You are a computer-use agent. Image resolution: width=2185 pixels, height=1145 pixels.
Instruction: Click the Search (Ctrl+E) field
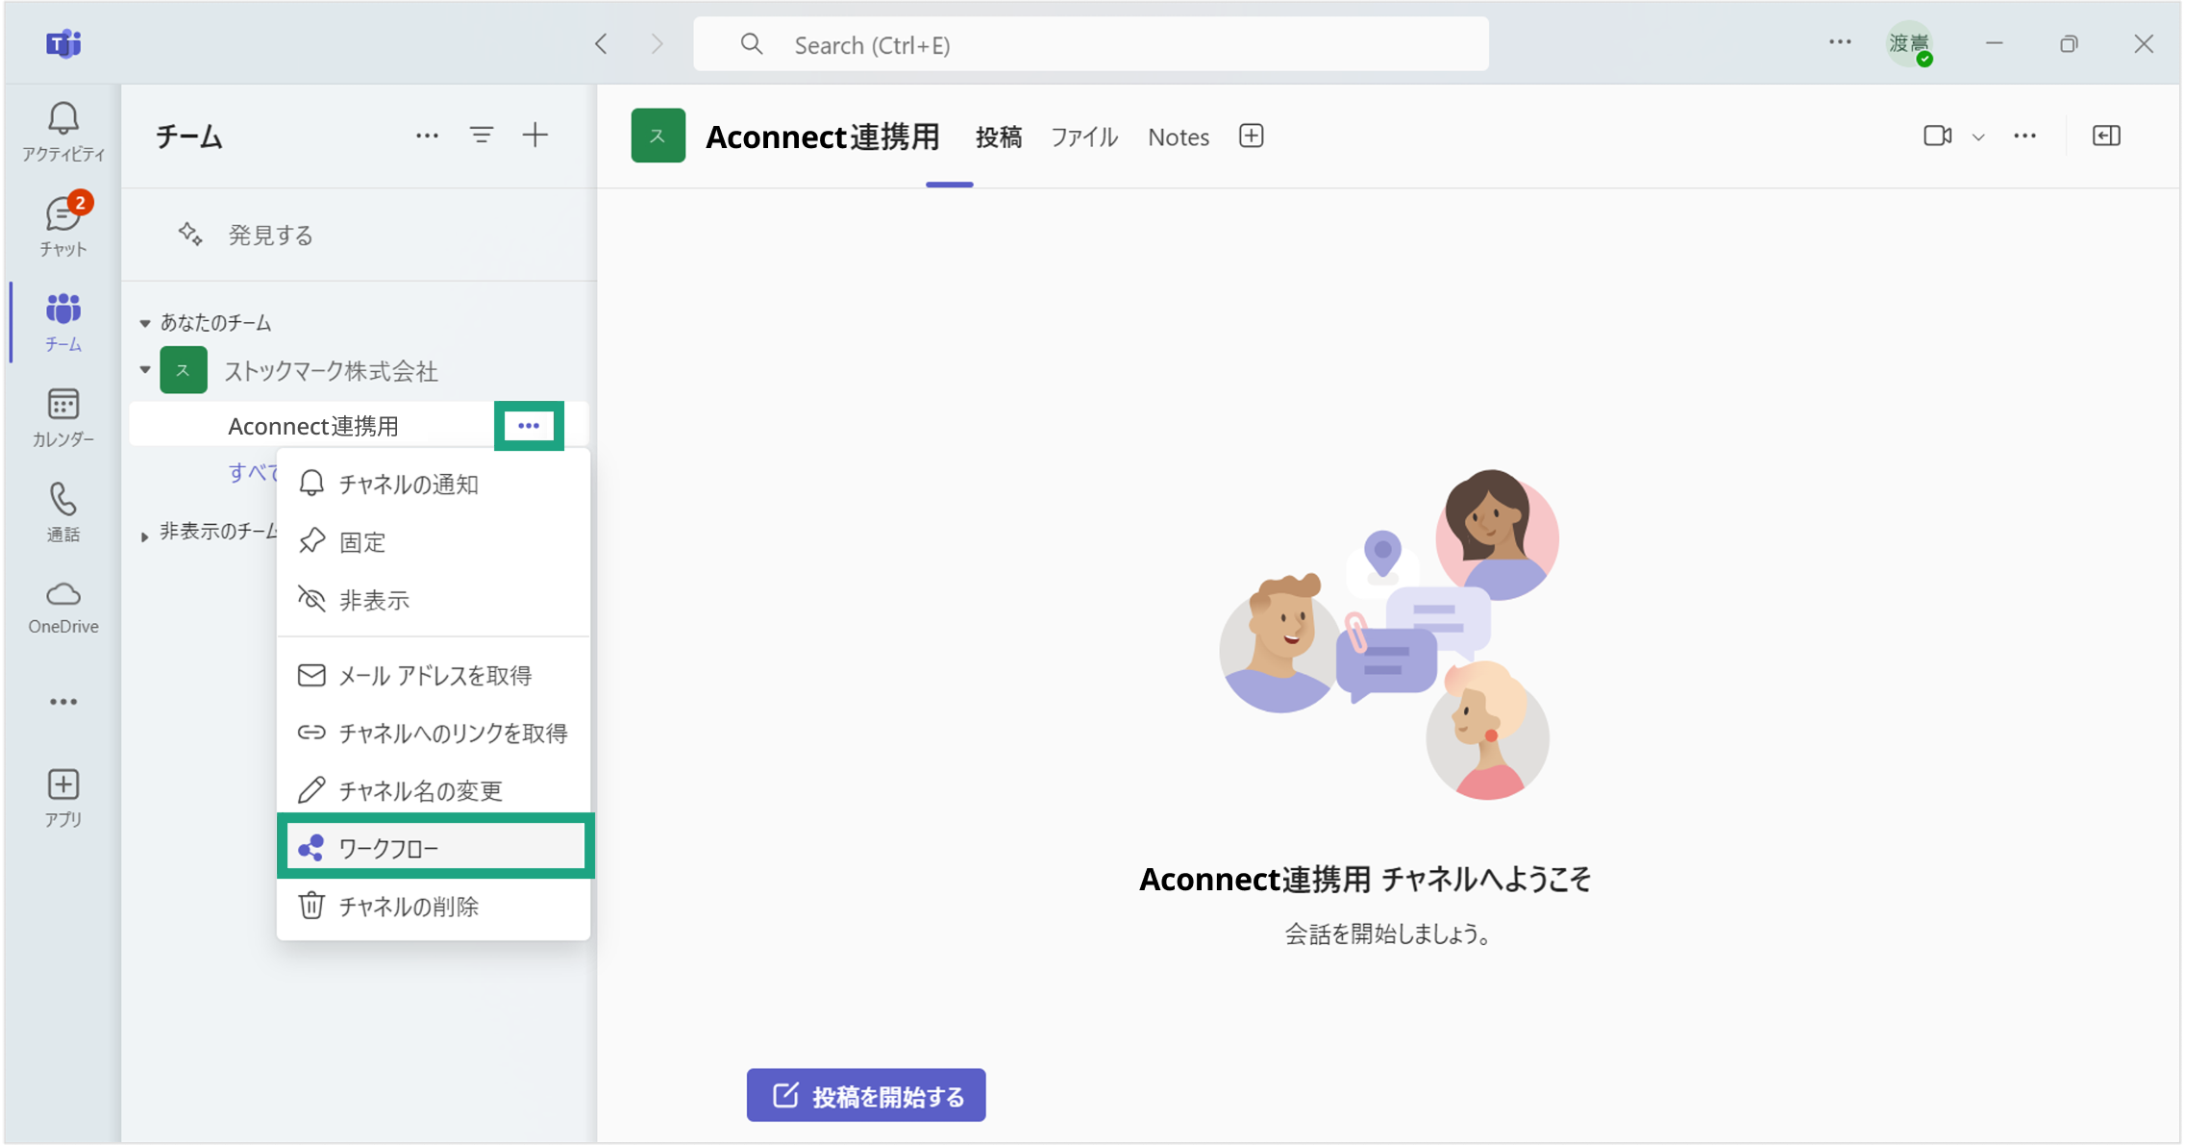pyautogui.click(x=1091, y=44)
